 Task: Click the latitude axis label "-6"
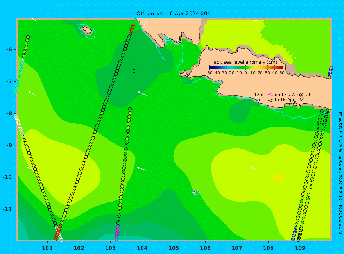click(9, 50)
